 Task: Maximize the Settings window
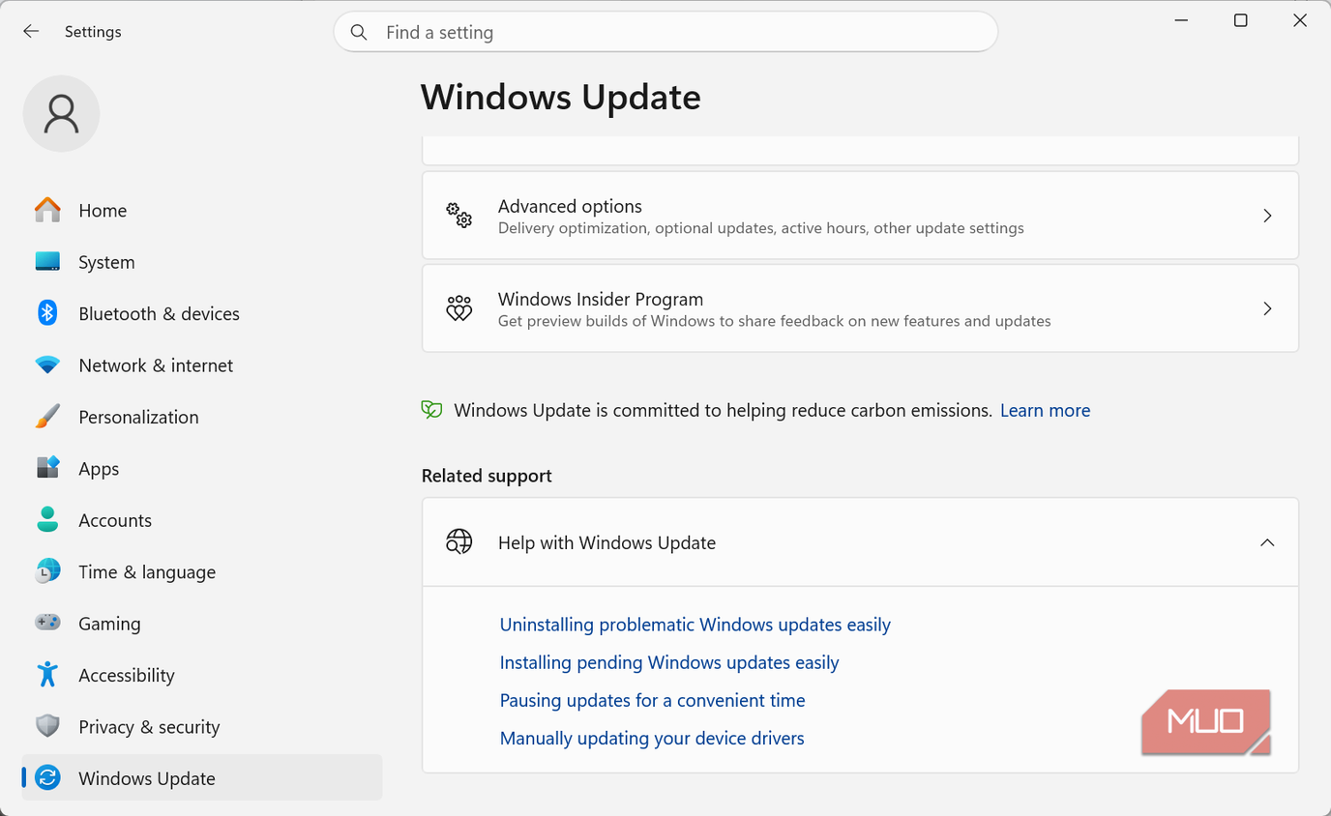(x=1241, y=20)
